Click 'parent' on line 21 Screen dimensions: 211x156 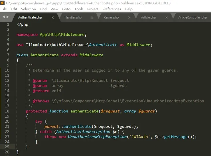pos(52,127)
